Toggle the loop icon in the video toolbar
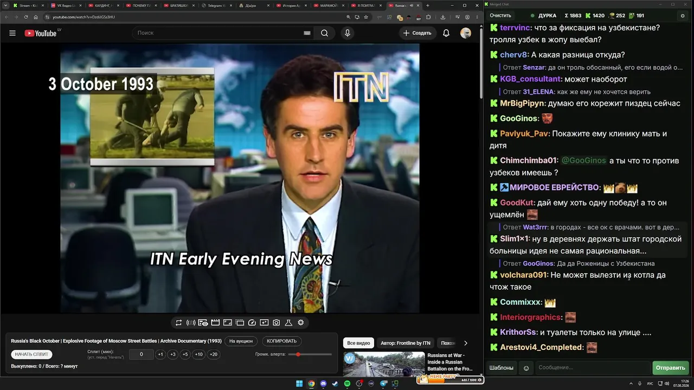694x390 pixels. pos(178,323)
